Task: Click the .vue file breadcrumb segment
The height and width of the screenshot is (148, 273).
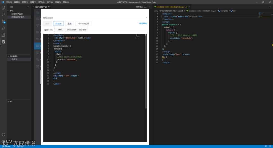Action: click(201, 11)
